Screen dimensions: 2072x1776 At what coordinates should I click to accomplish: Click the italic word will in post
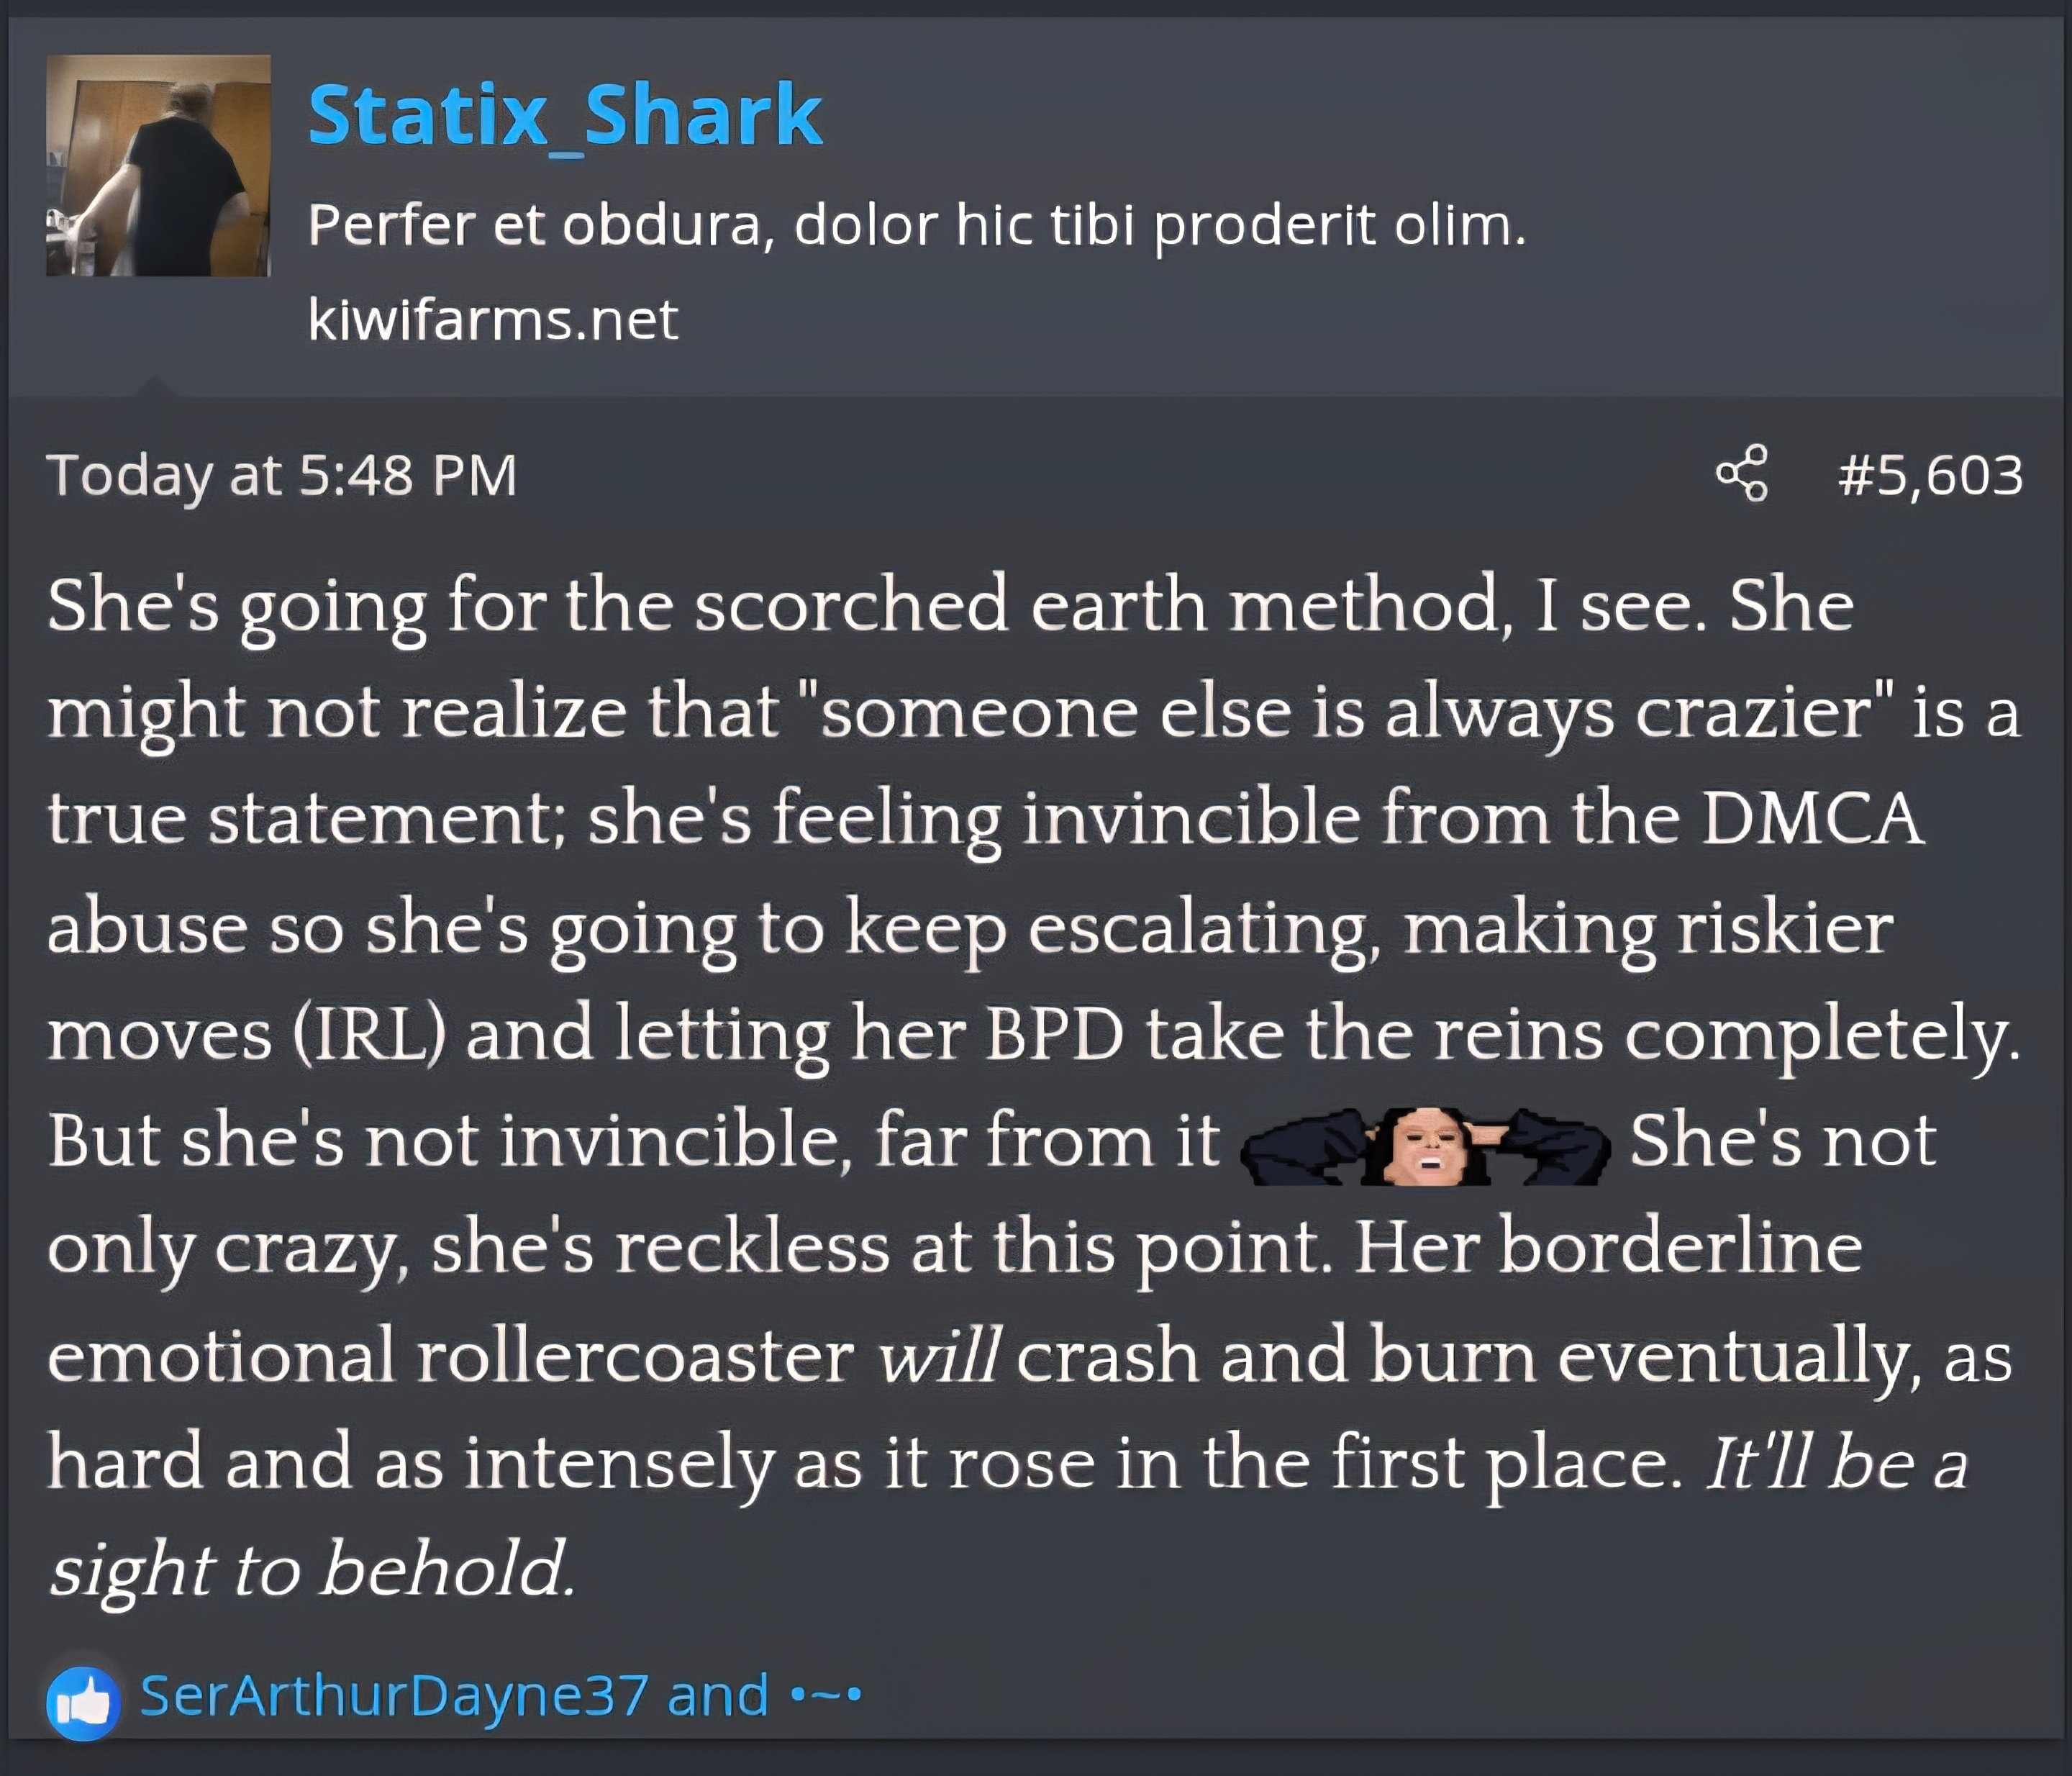pyautogui.click(x=938, y=1357)
